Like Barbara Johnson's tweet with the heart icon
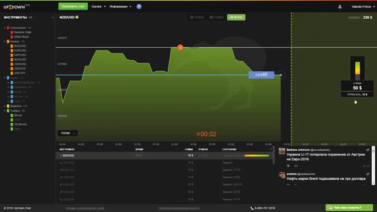The image size is (377, 212). click(288, 166)
